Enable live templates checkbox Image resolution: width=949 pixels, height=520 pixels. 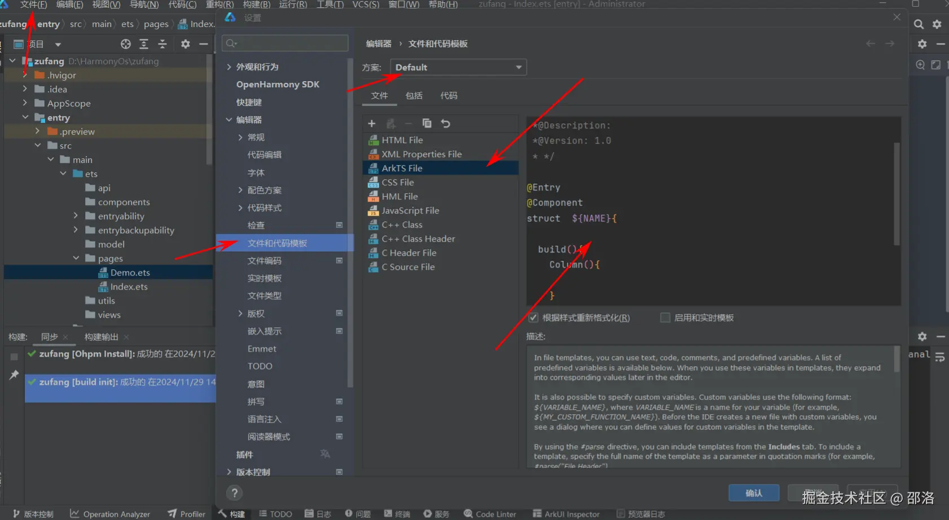pyautogui.click(x=665, y=318)
